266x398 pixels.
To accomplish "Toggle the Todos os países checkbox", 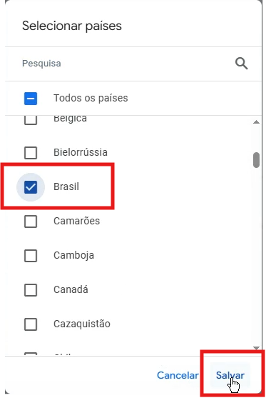I will 31,99.
